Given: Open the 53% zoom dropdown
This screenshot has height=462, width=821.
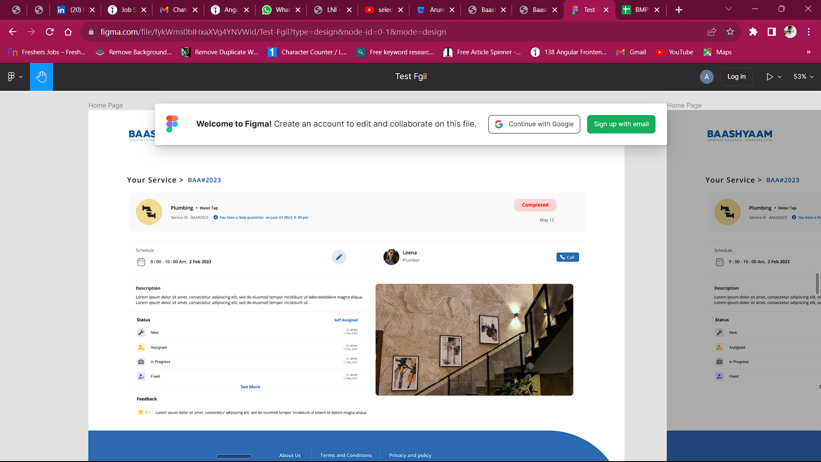Looking at the screenshot, I should coord(803,77).
